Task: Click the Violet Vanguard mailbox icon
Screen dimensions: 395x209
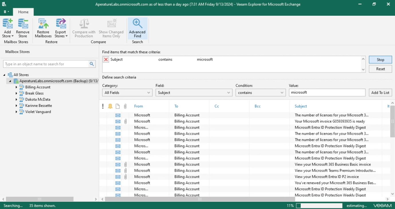Action: 21,112
